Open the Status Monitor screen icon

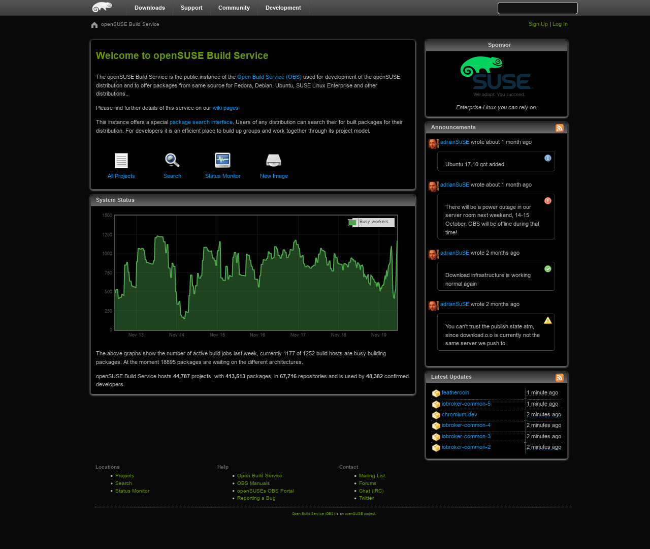(223, 161)
